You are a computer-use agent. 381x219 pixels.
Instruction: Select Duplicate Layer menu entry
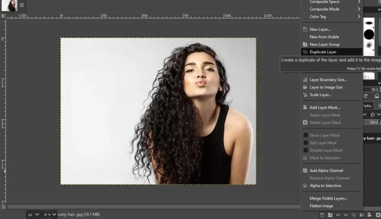click(x=323, y=52)
